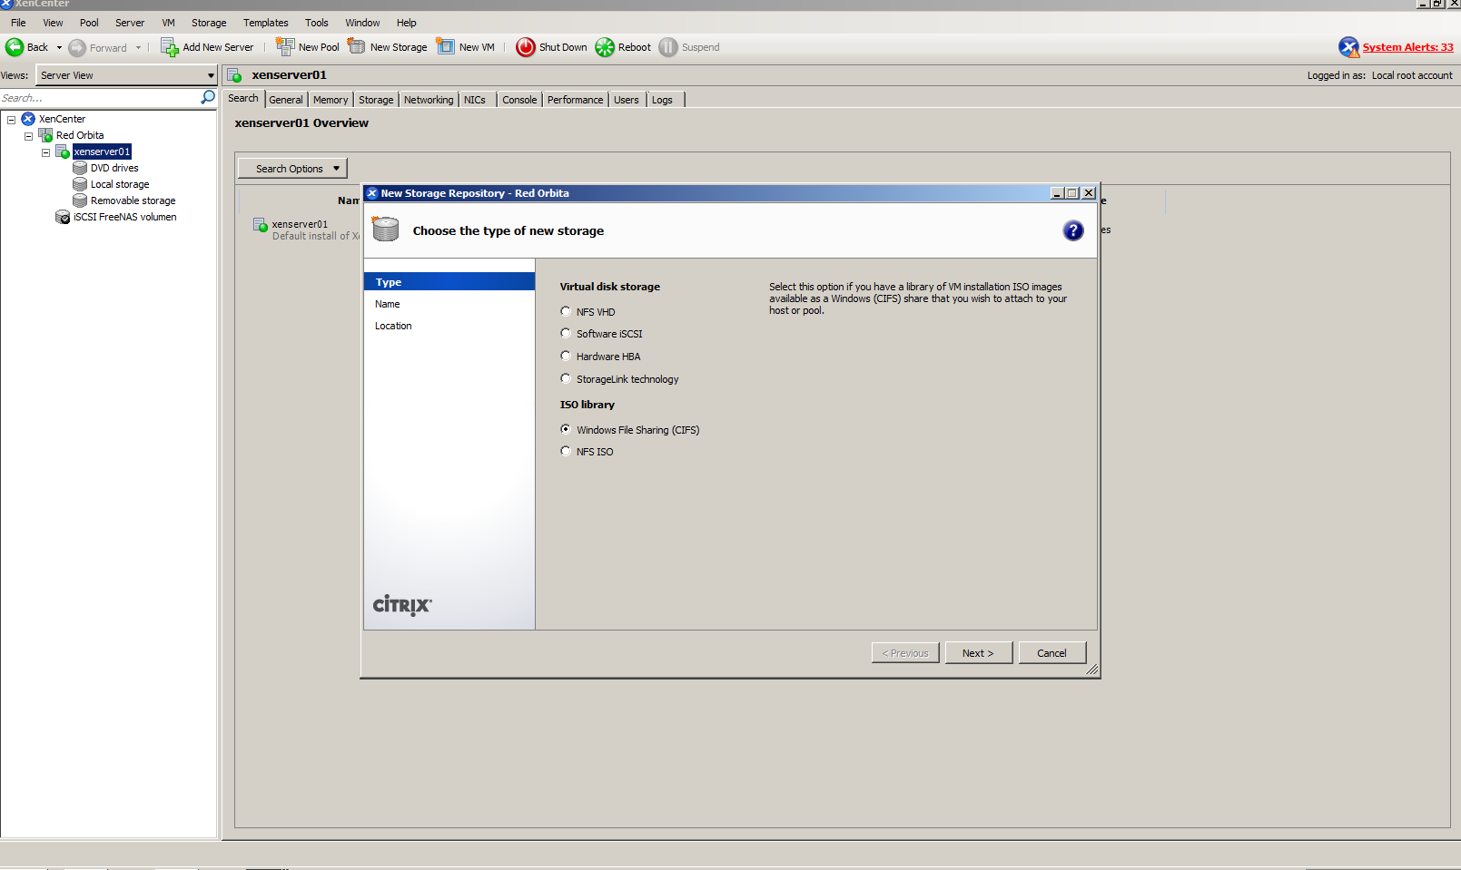Viewport: 1461px width, 870px height.
Task: Click the New VM toolbar icon
Action: tap(446, 47)
